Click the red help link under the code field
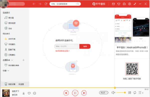Image resolution: width=150 pixels, height=97 pixels. (62, 51)
